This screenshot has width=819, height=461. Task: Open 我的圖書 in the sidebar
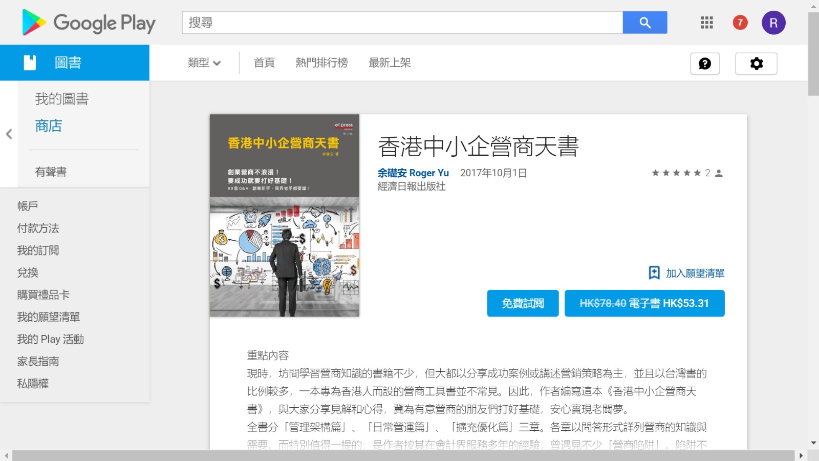tap(62, 99)
